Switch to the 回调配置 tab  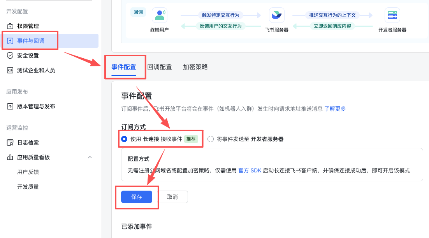(x=159, y=67)
